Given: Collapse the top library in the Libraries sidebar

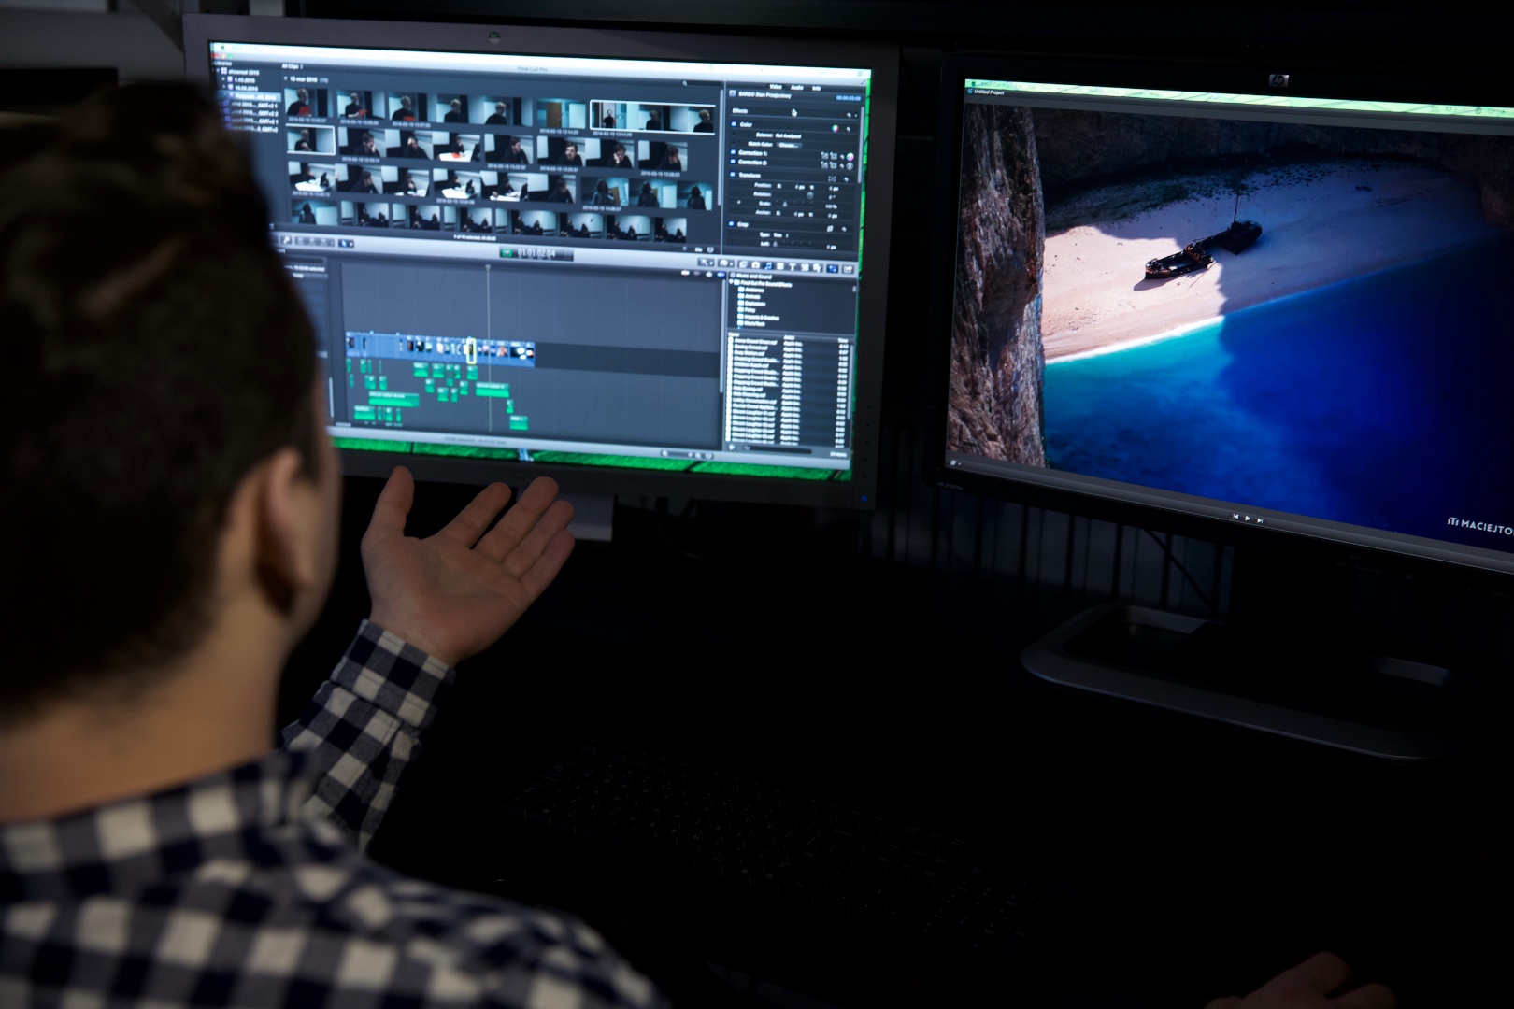Looking at the screenshot, I should (218, 70).
